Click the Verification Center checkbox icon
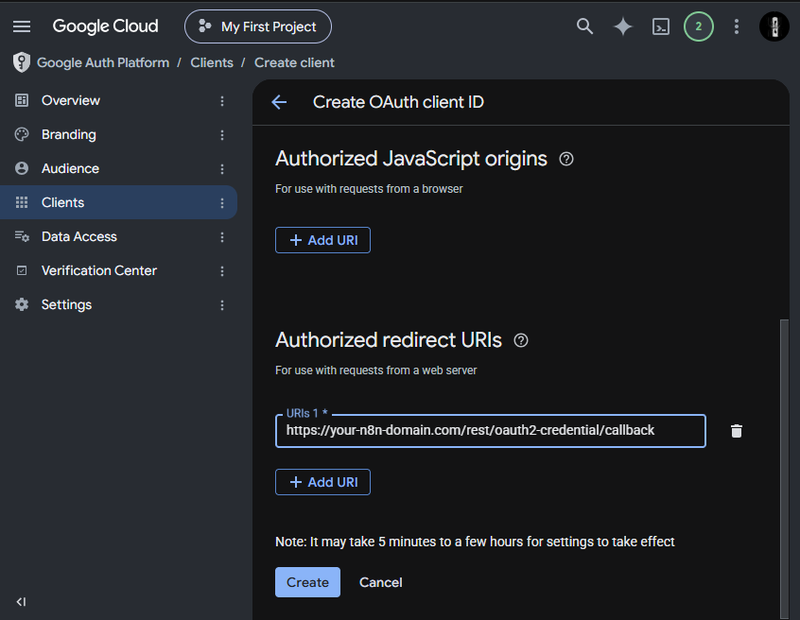This screenshot has height=620, width=800. tap(22, 270)
